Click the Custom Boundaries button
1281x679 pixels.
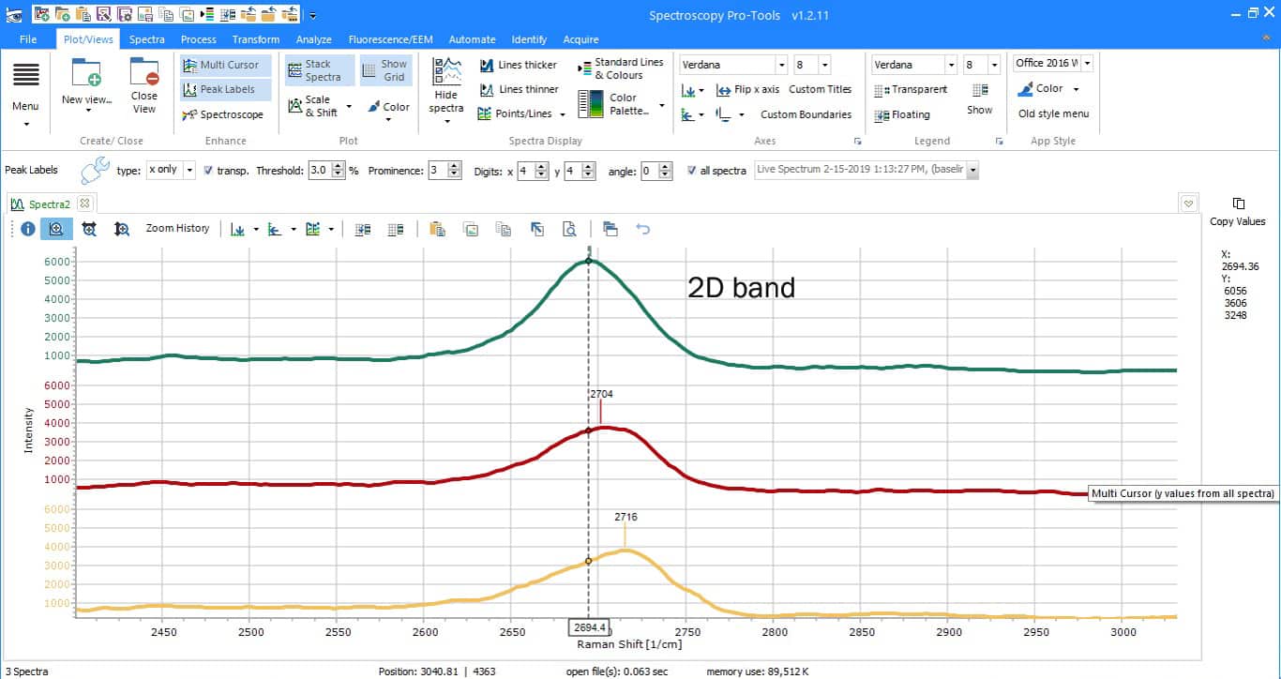coord(806,115)
